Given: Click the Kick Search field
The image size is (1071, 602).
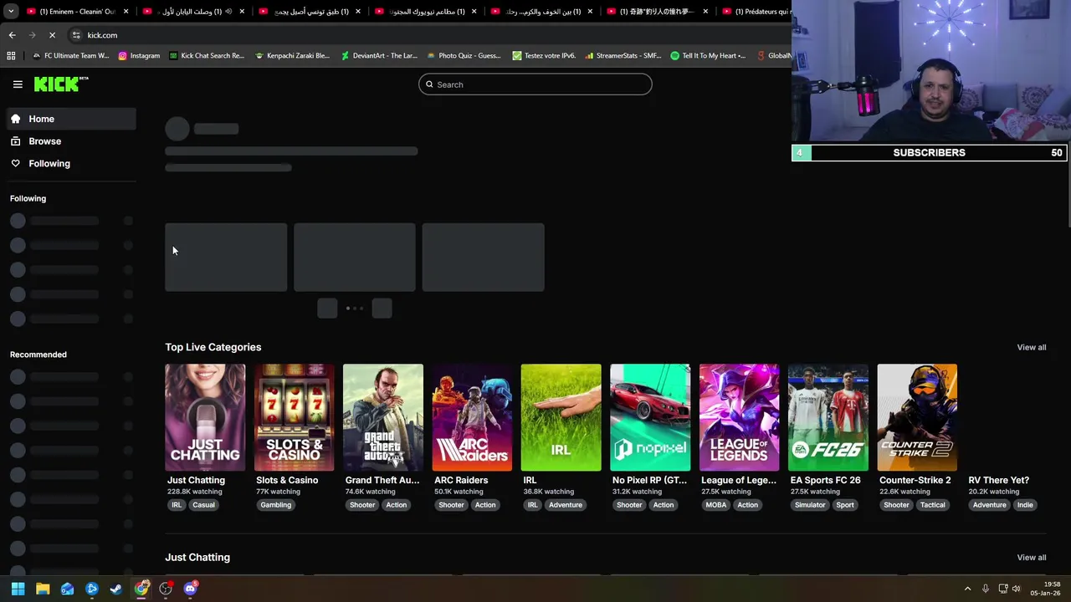Looking at the screenshot, I should pos(535,84).
